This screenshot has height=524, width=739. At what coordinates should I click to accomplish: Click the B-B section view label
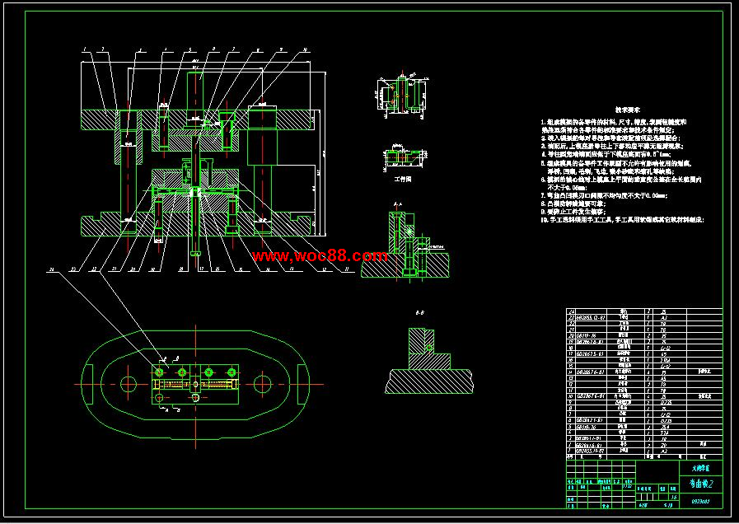click(419, 312)
